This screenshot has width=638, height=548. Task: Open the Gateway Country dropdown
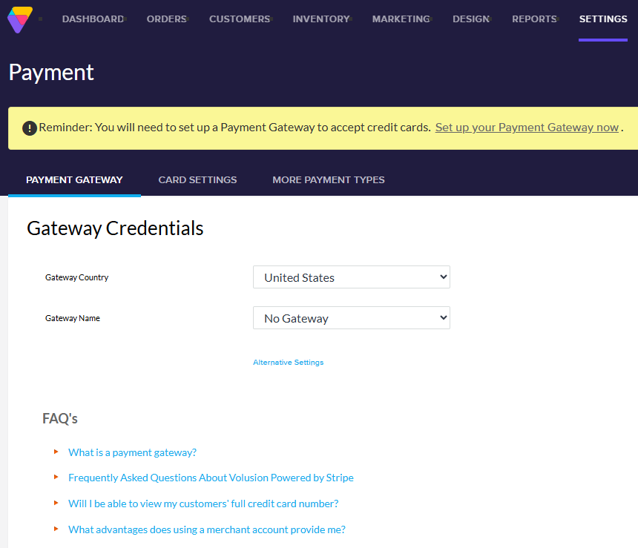coord(351,277)
